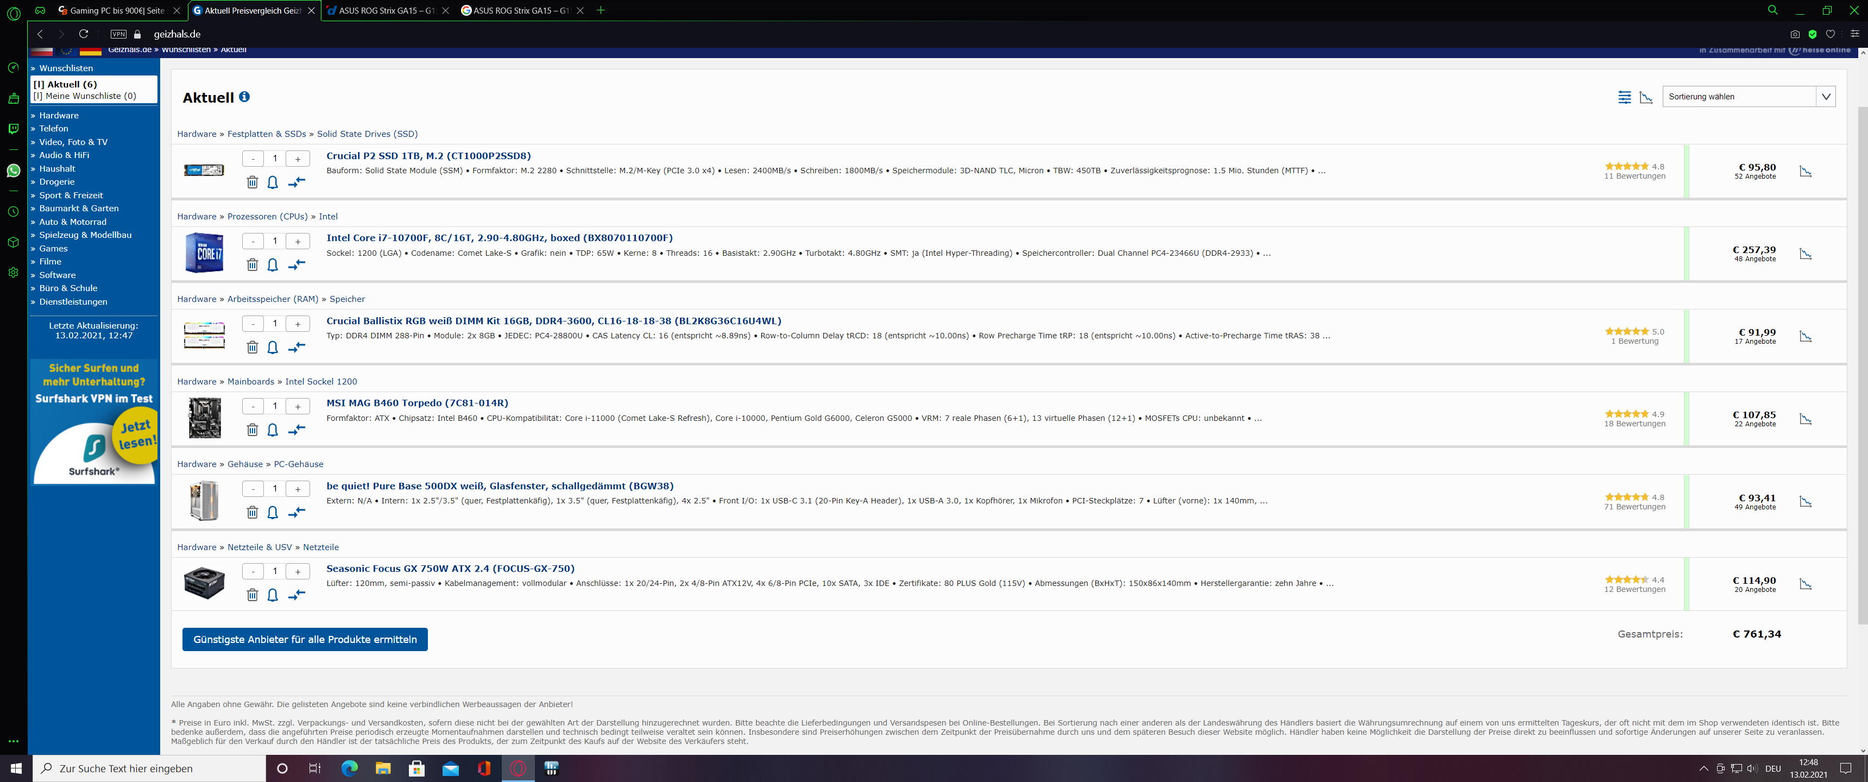Increase quantity of Crucial P2 SSD
The width and height of the screenshot is (1868, 782).
(x=298, y=159)
